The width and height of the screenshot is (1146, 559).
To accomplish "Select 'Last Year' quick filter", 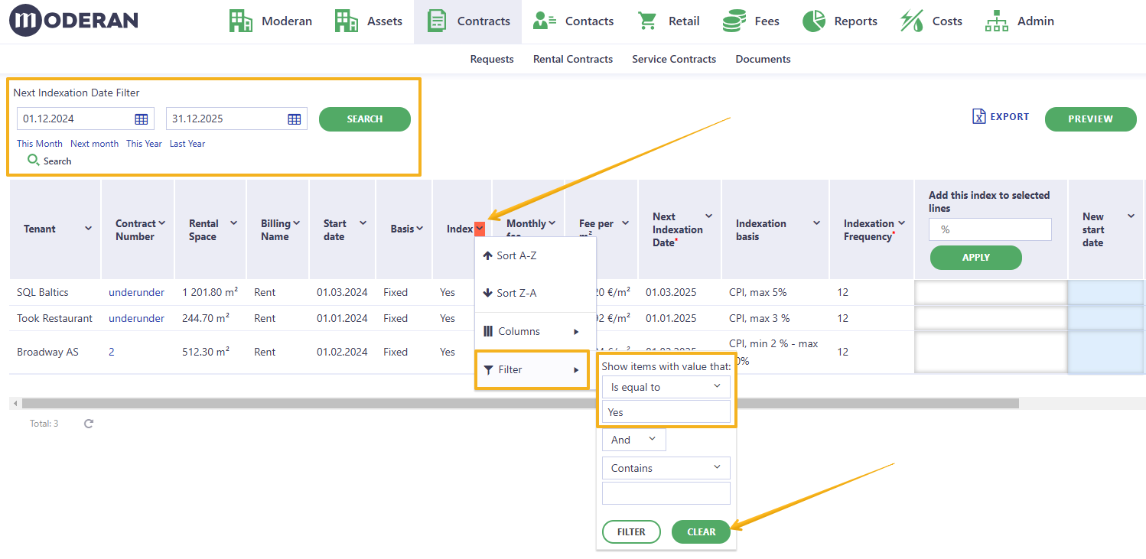I will pyautogui.click(x=187, y=143).
